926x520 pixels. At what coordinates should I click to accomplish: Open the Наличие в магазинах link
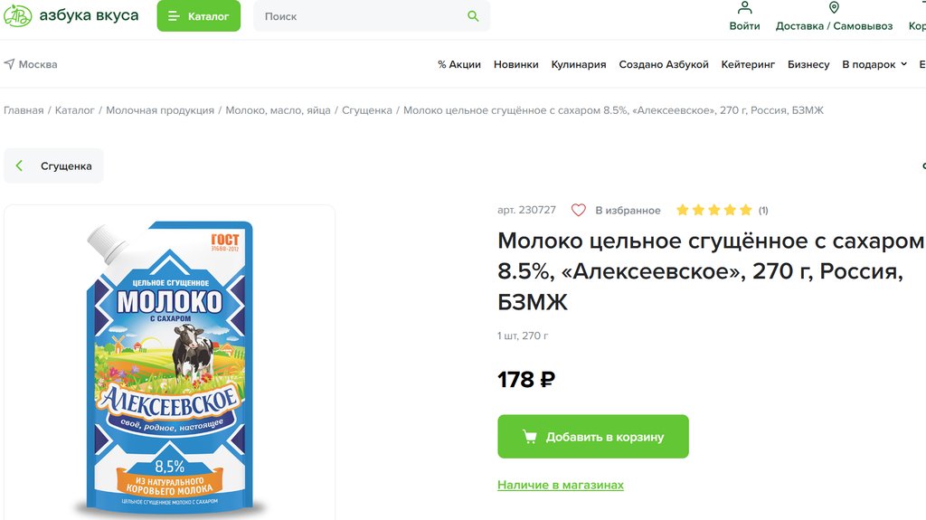pyautogui.click(x=561, y=486)
